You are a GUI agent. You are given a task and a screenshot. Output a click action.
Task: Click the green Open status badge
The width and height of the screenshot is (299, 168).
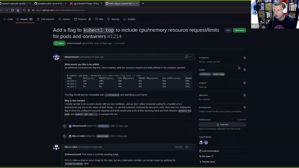pyautogui.click(x=59, y=43)
